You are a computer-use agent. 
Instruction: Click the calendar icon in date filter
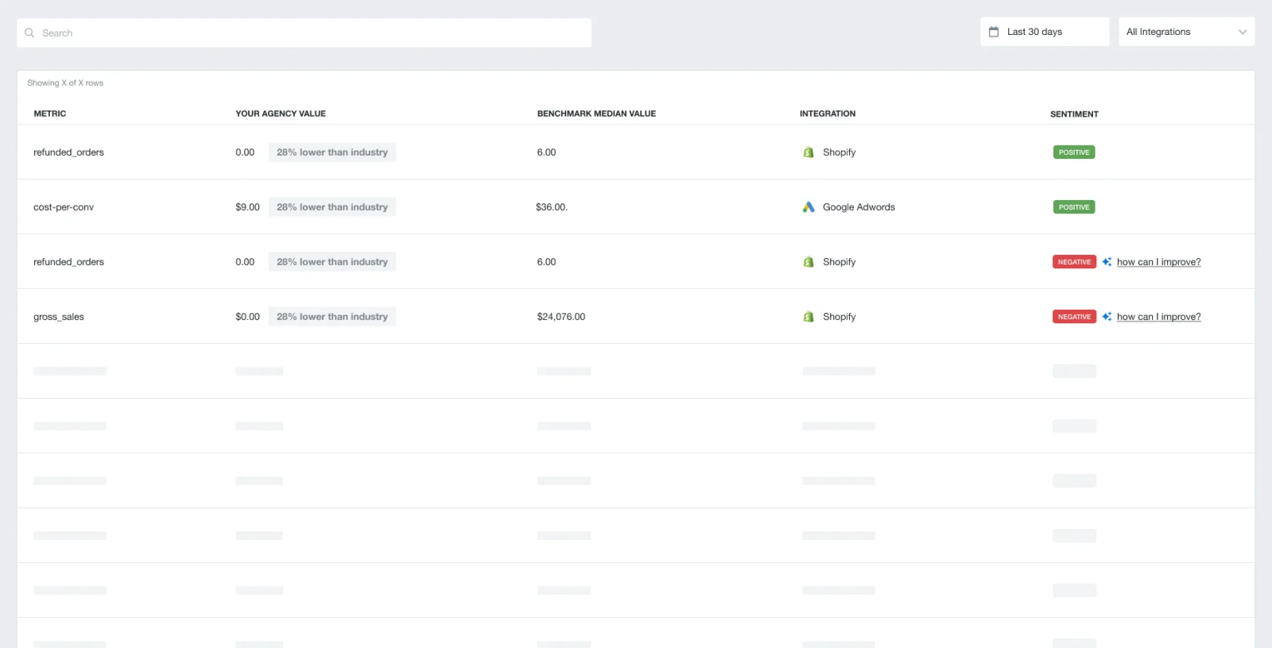[994, 32]
